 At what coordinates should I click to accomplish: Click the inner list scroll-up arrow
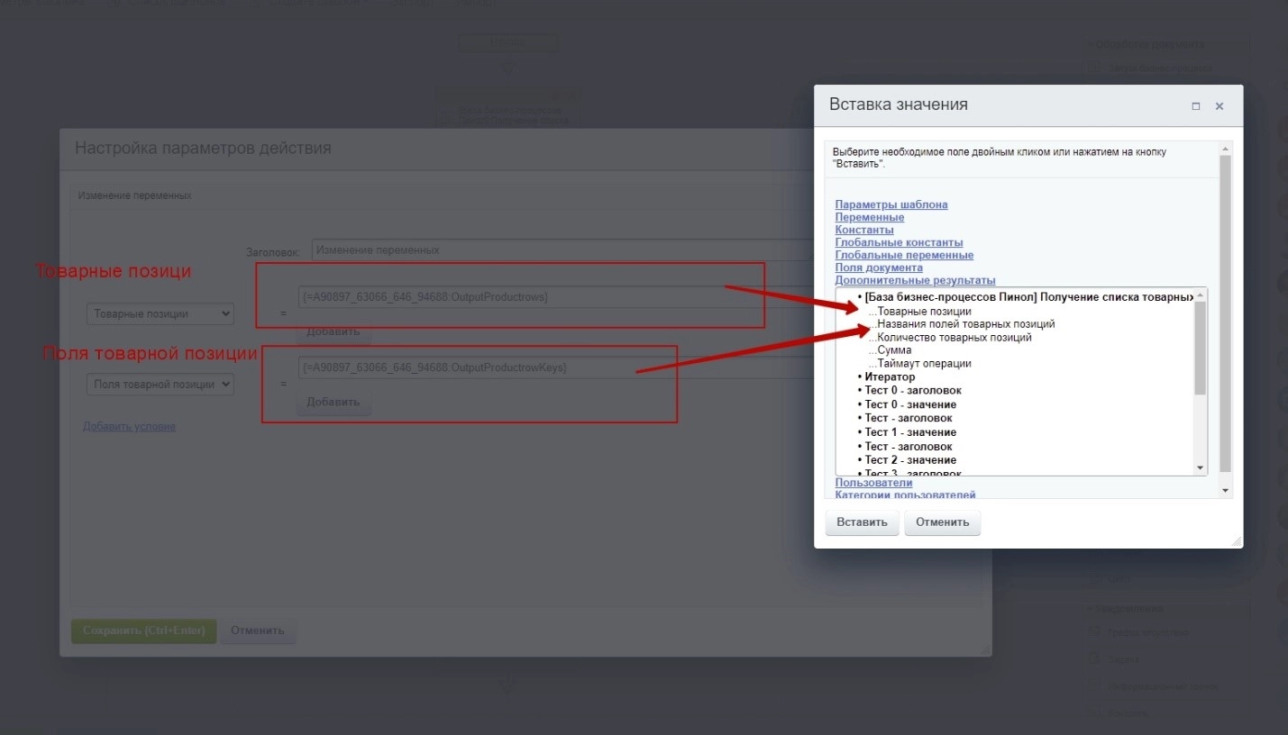point(1200,295)
